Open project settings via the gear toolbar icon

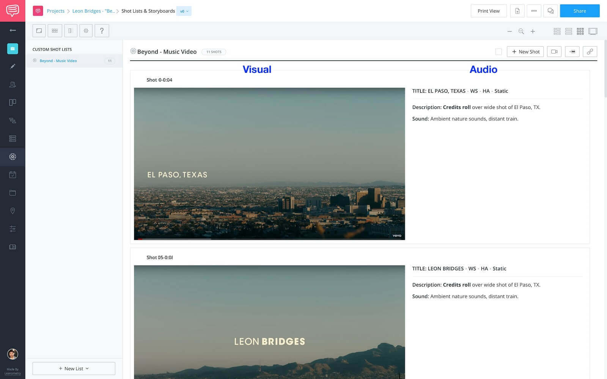86,31
